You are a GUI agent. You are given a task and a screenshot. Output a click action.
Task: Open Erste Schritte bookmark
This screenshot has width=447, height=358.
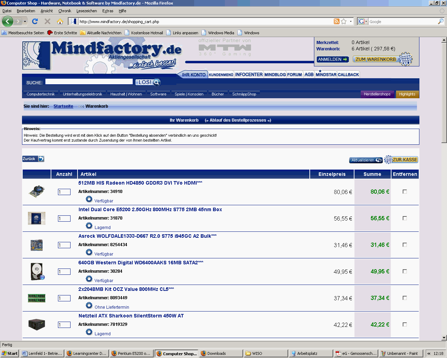pyautogui.click(x=62, y=33)
